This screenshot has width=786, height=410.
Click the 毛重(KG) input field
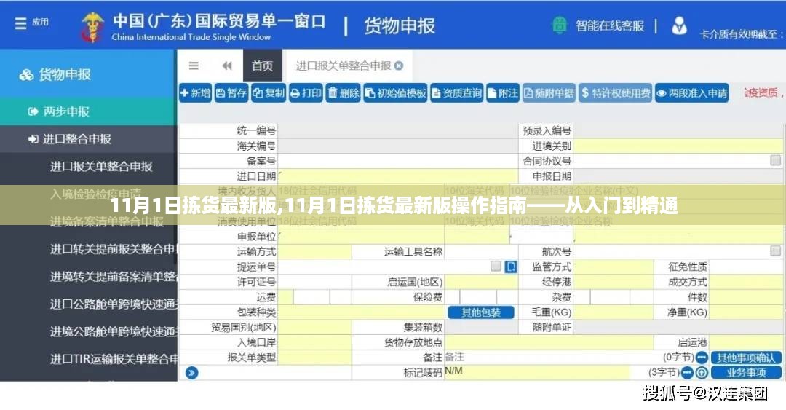[613, 312]
